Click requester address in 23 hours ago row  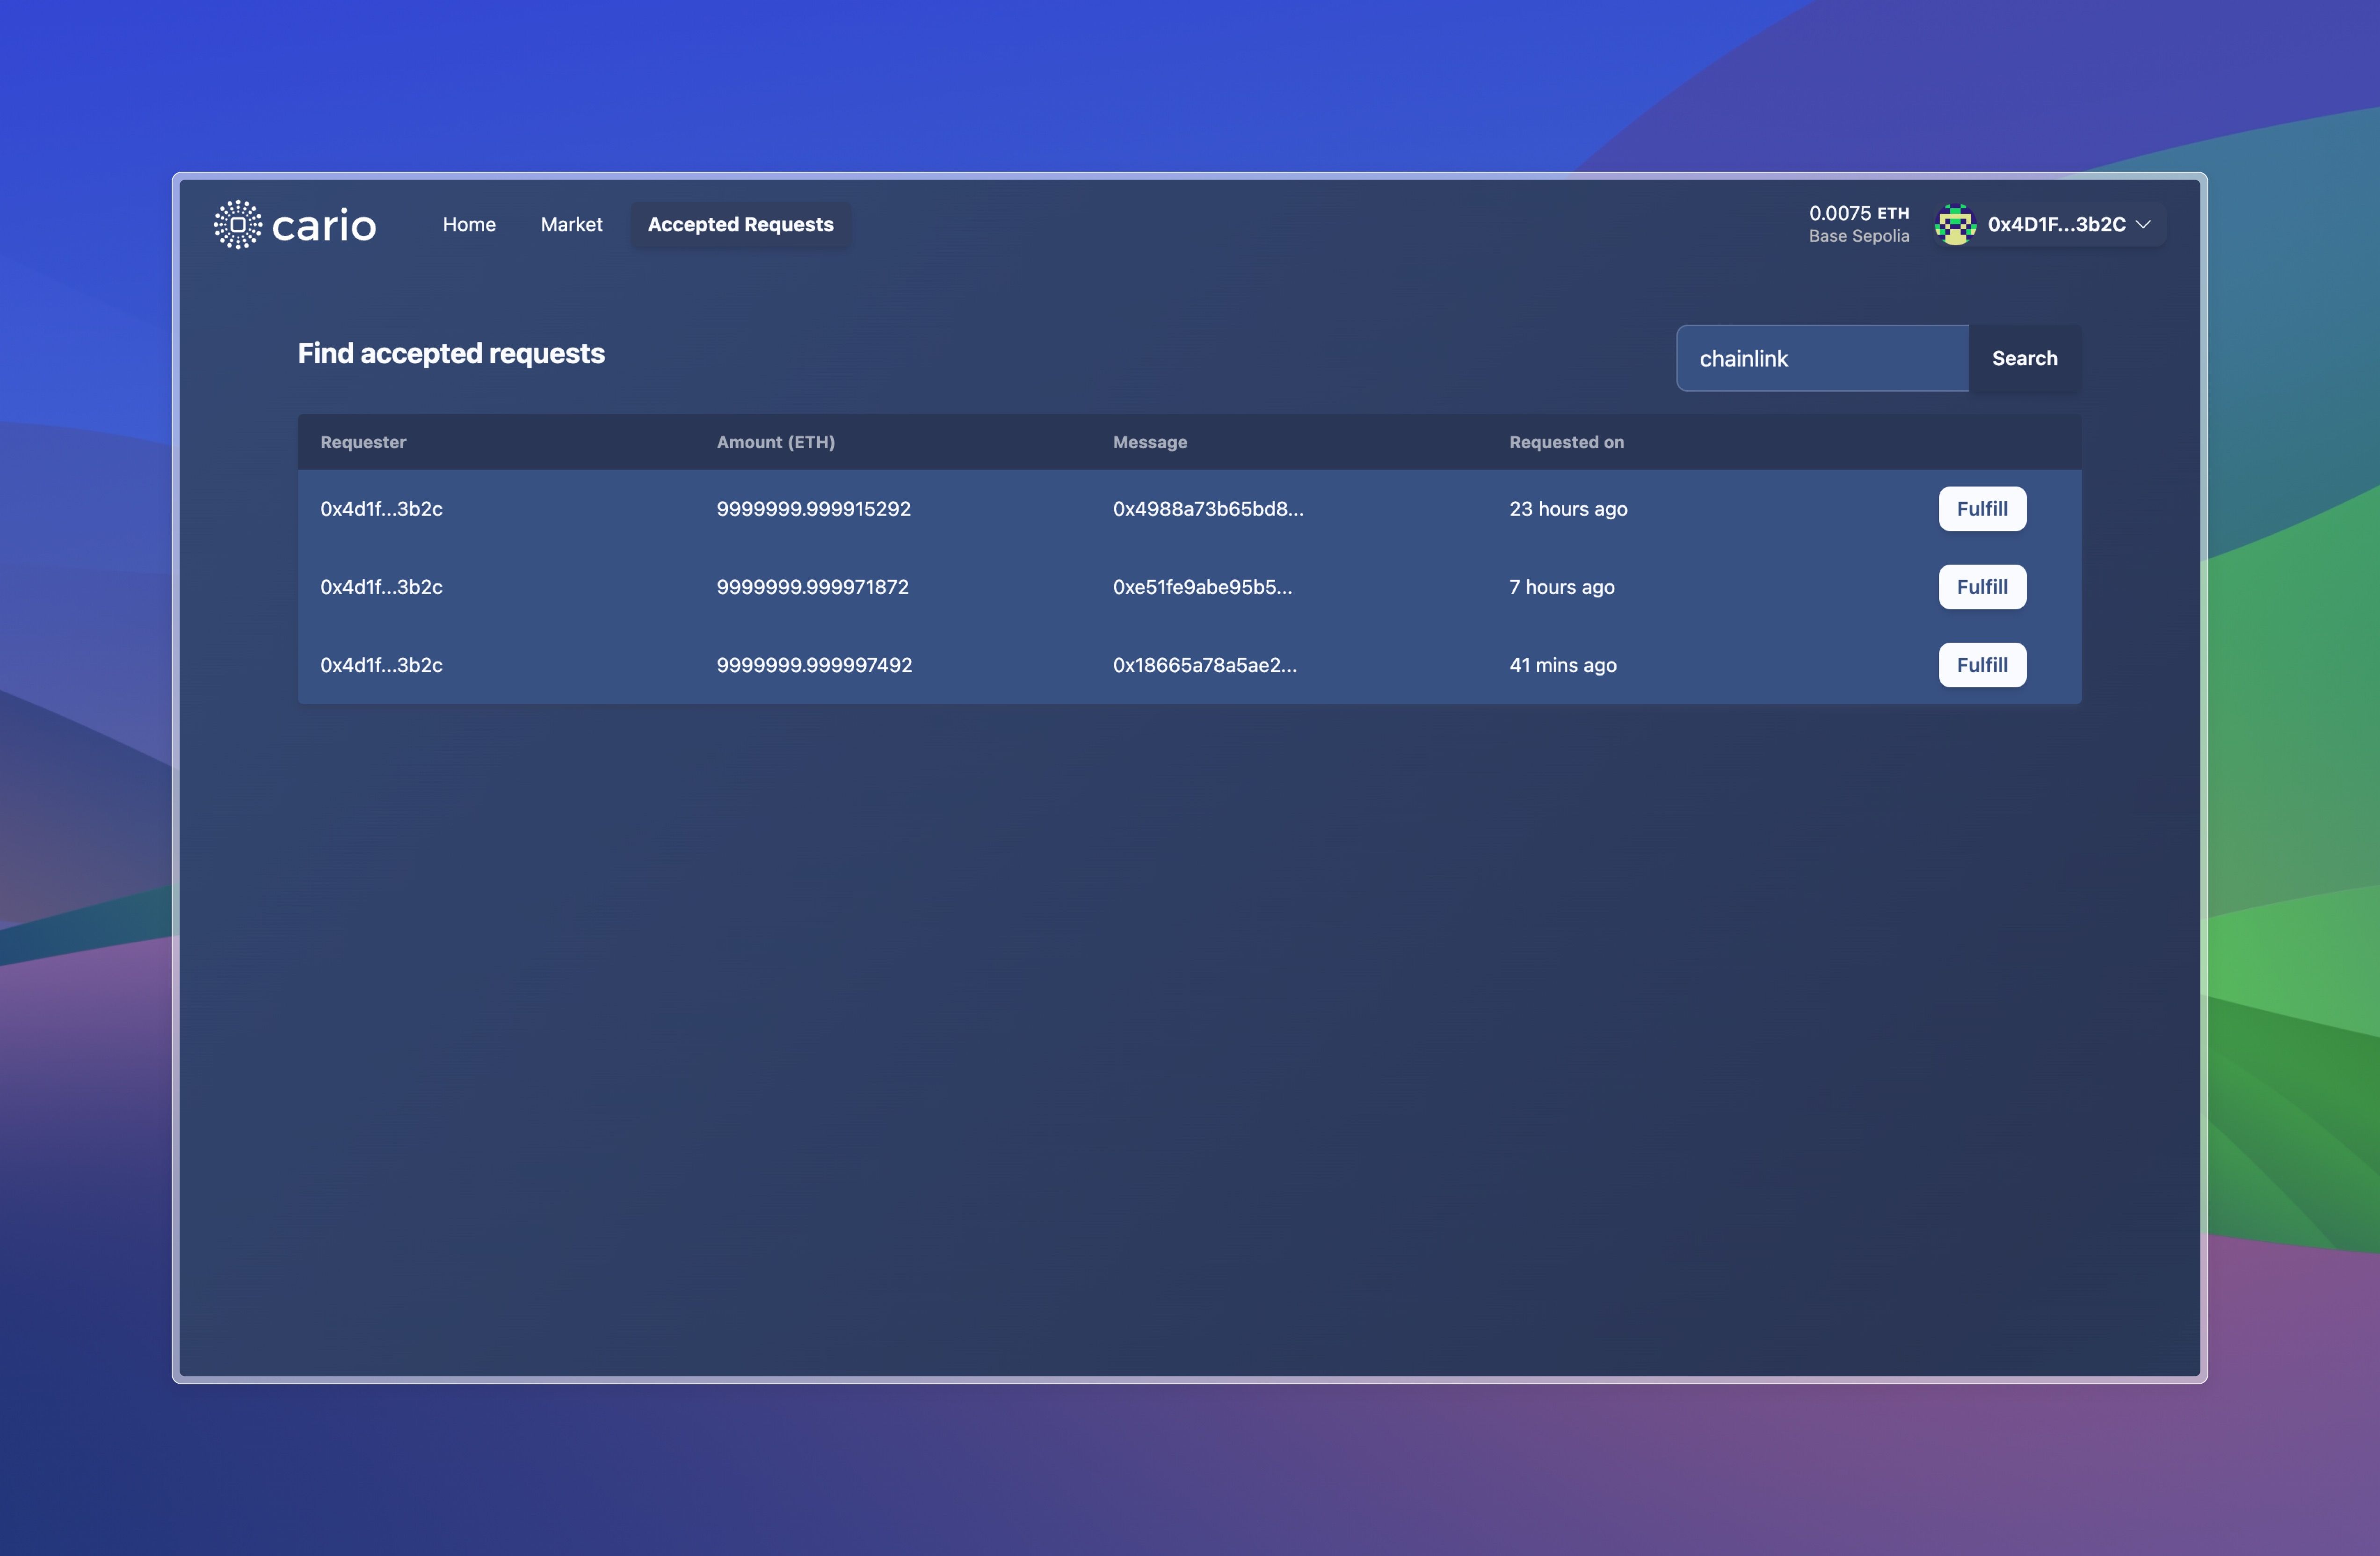pos(381,508)
